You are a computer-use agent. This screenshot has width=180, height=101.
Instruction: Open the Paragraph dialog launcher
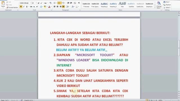[x=80, y=10]
